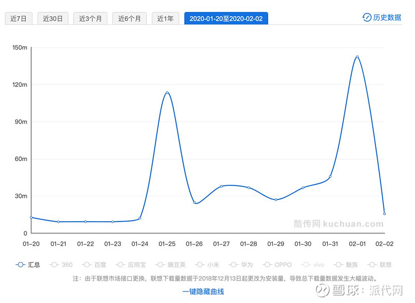The width and height of the screenshot is (415, 303).
Task: Enable the 联想 legend entry
Action: click(379, 265)
